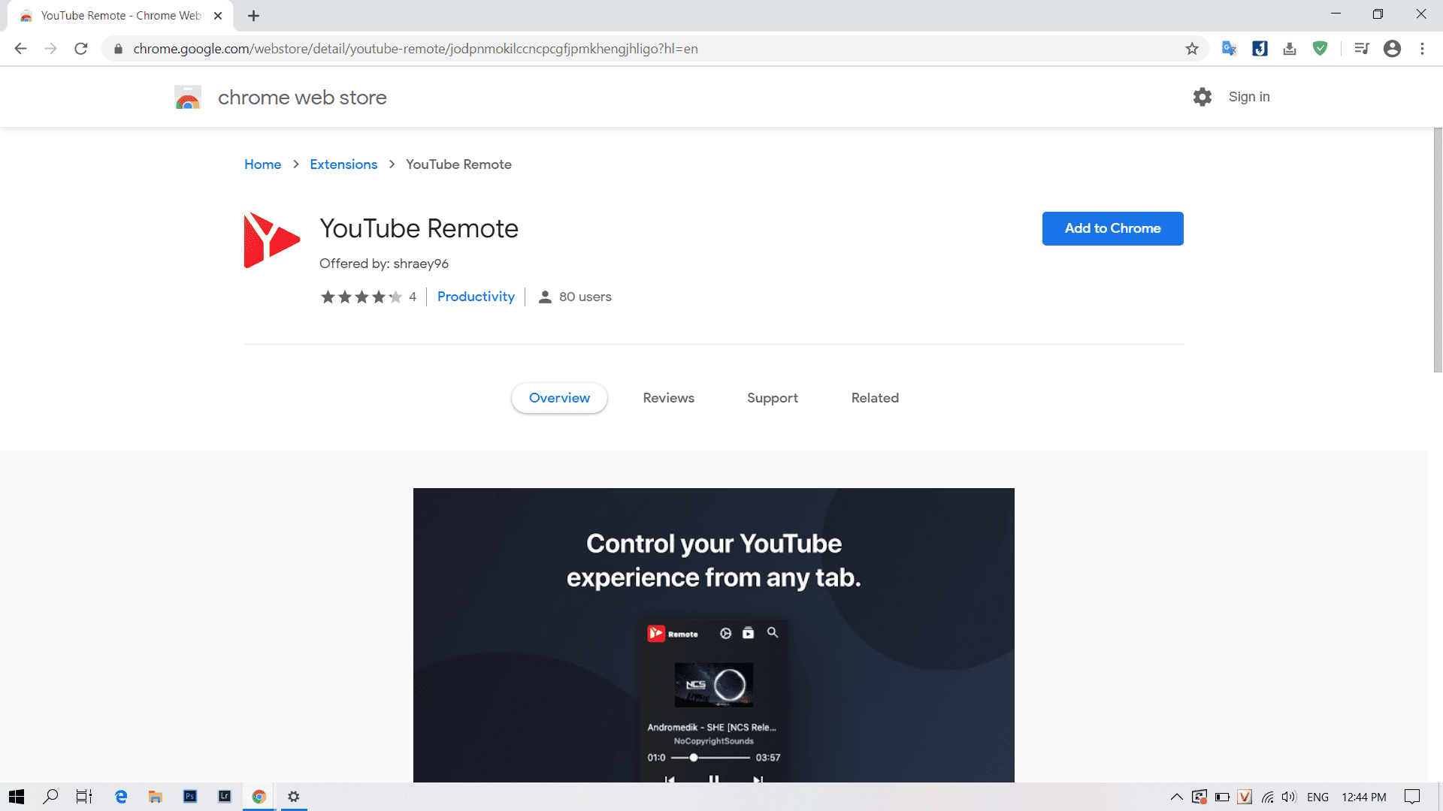Click the Chrome Web Store rainbow logo
This screenshot has width=1443, height=811.
pyautogui.click(x=188, y=98)
